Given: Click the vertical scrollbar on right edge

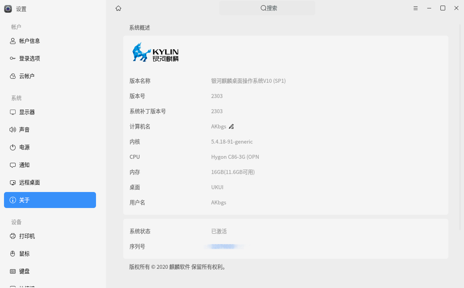Looking at the screenshot, I should (x=460, y=127).
